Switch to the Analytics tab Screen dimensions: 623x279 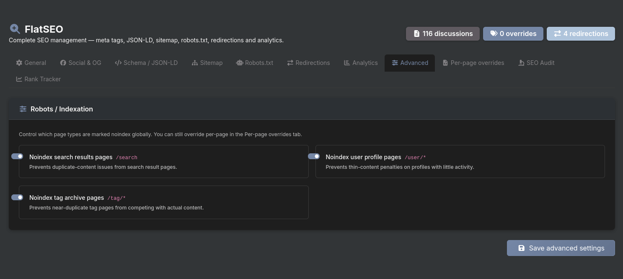click(361, 63)
